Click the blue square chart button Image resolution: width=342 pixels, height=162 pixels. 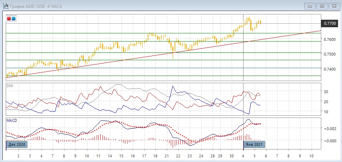(x=14, y=19)
